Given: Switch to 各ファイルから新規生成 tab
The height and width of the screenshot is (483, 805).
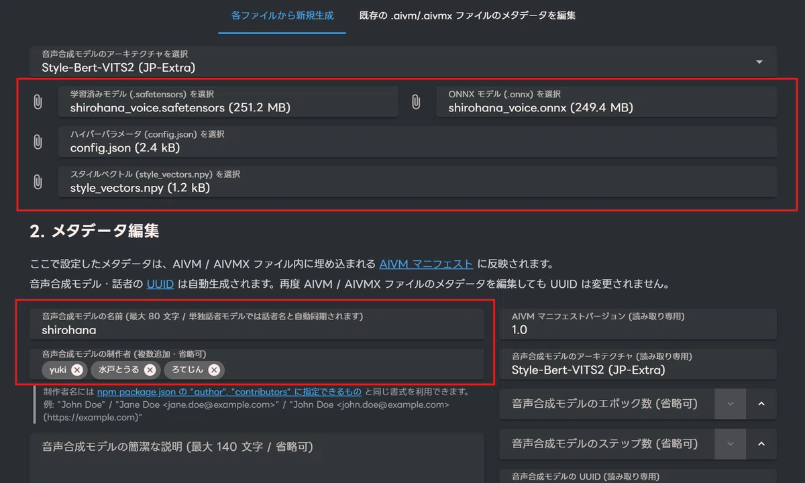Looking at the screenshot, I should pos(282,15).
